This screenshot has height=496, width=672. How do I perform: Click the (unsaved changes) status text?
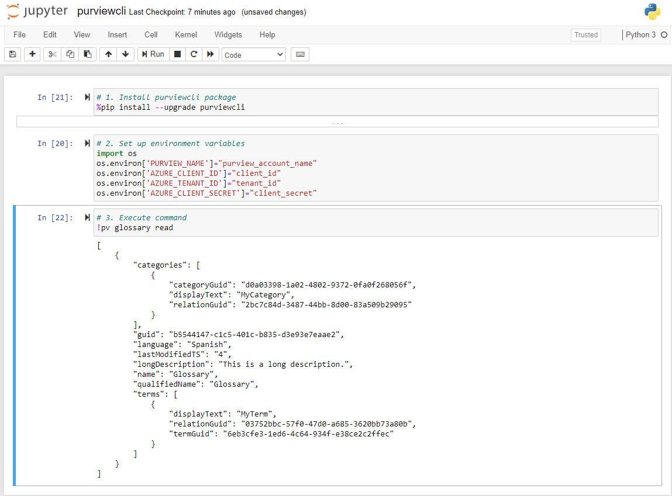coord(274,12)
